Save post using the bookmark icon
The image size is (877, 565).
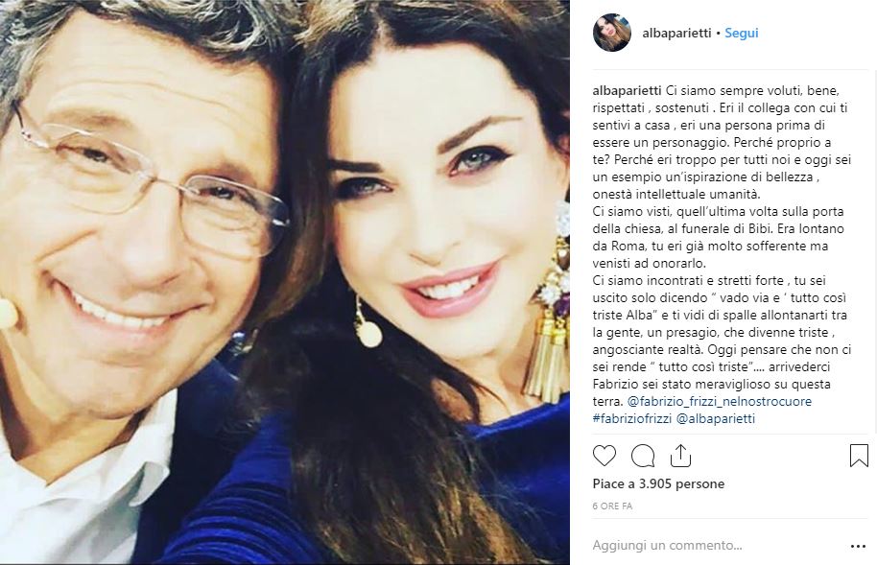[859, 456]
